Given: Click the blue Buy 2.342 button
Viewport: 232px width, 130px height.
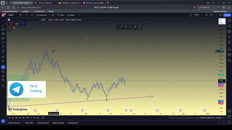Looking at the screenshot, I should pyautogui.click(x=22, y=24).
